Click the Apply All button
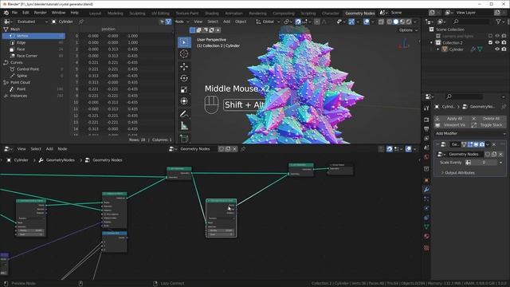The width and height of the screenshot is (510, 287). 452,119
